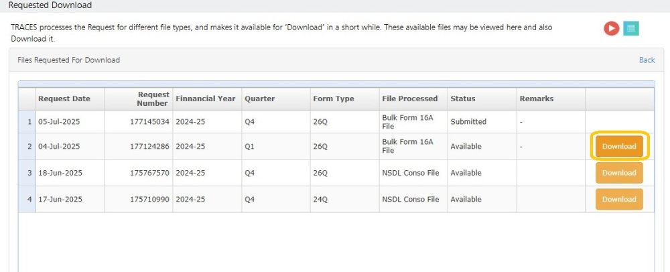
Task: Select the row dated 04-Jul-2025
Action: point(59,147)
